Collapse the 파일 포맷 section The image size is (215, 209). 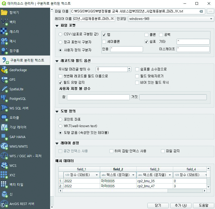click(57, 25)
